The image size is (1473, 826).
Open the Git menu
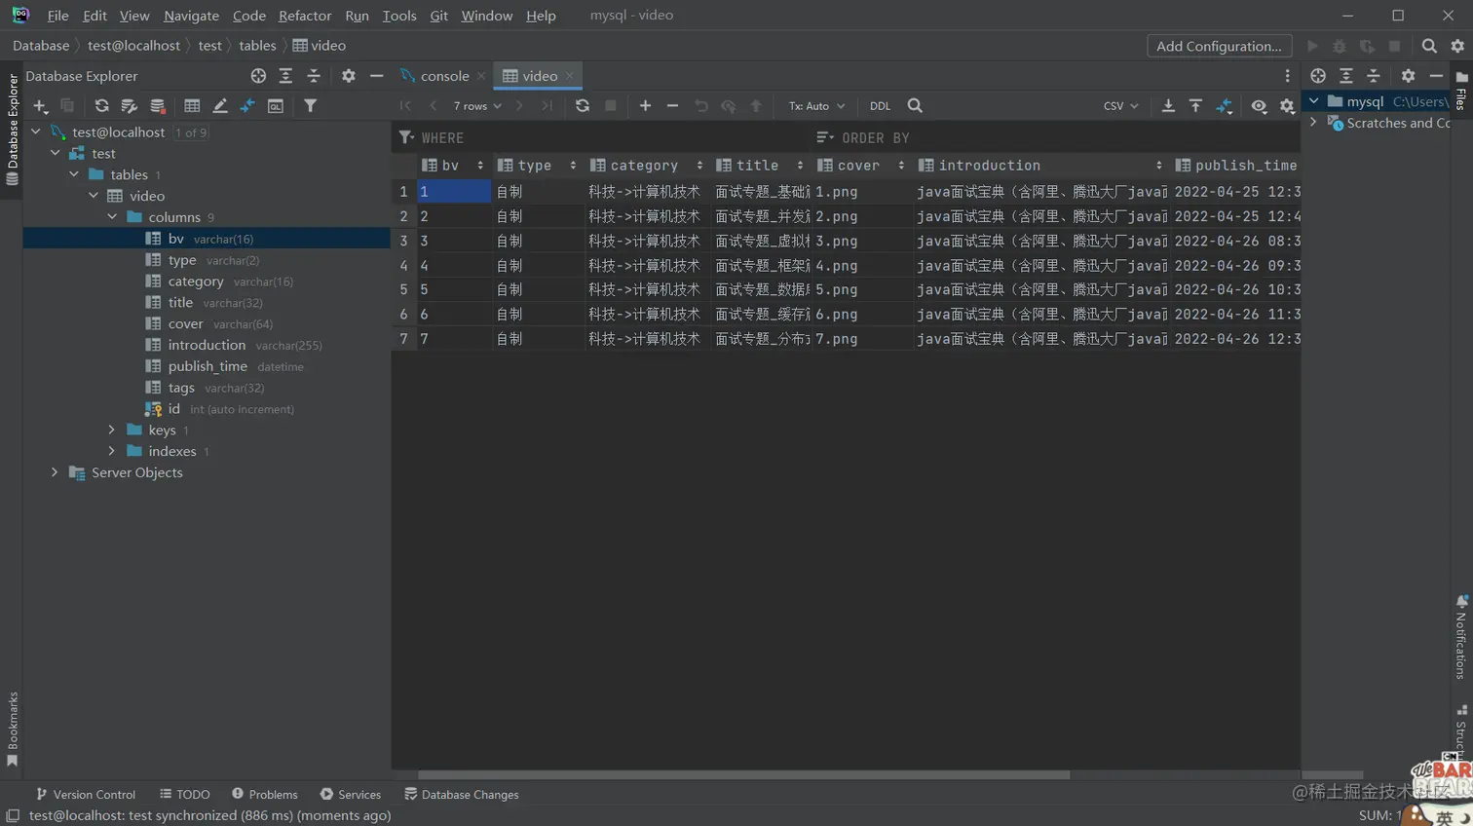[438, 16]
